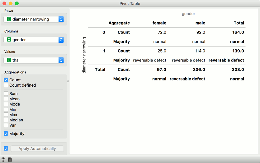Tick the Median aggregation checkbox
260x163 pixels.
tap(6, 120)
